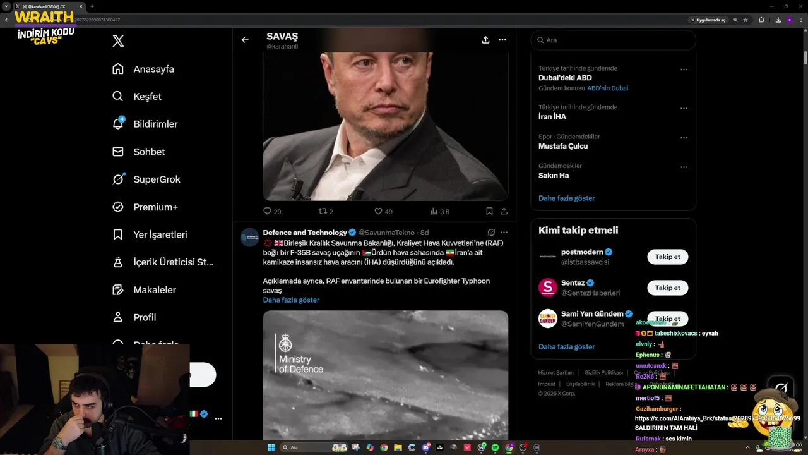The height and width of the screenshot is (455, 808).
Task: Click the X logo home icon
Action: tap(118, 41)
